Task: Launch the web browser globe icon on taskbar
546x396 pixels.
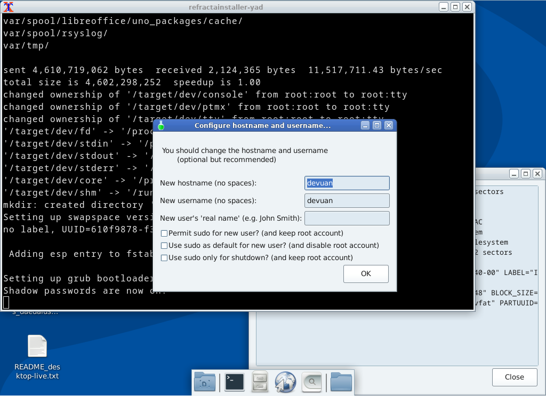Action: (x=285, y=382)
